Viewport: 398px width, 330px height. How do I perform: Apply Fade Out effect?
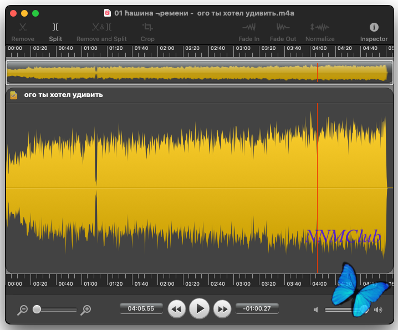[x=283, y=31]
